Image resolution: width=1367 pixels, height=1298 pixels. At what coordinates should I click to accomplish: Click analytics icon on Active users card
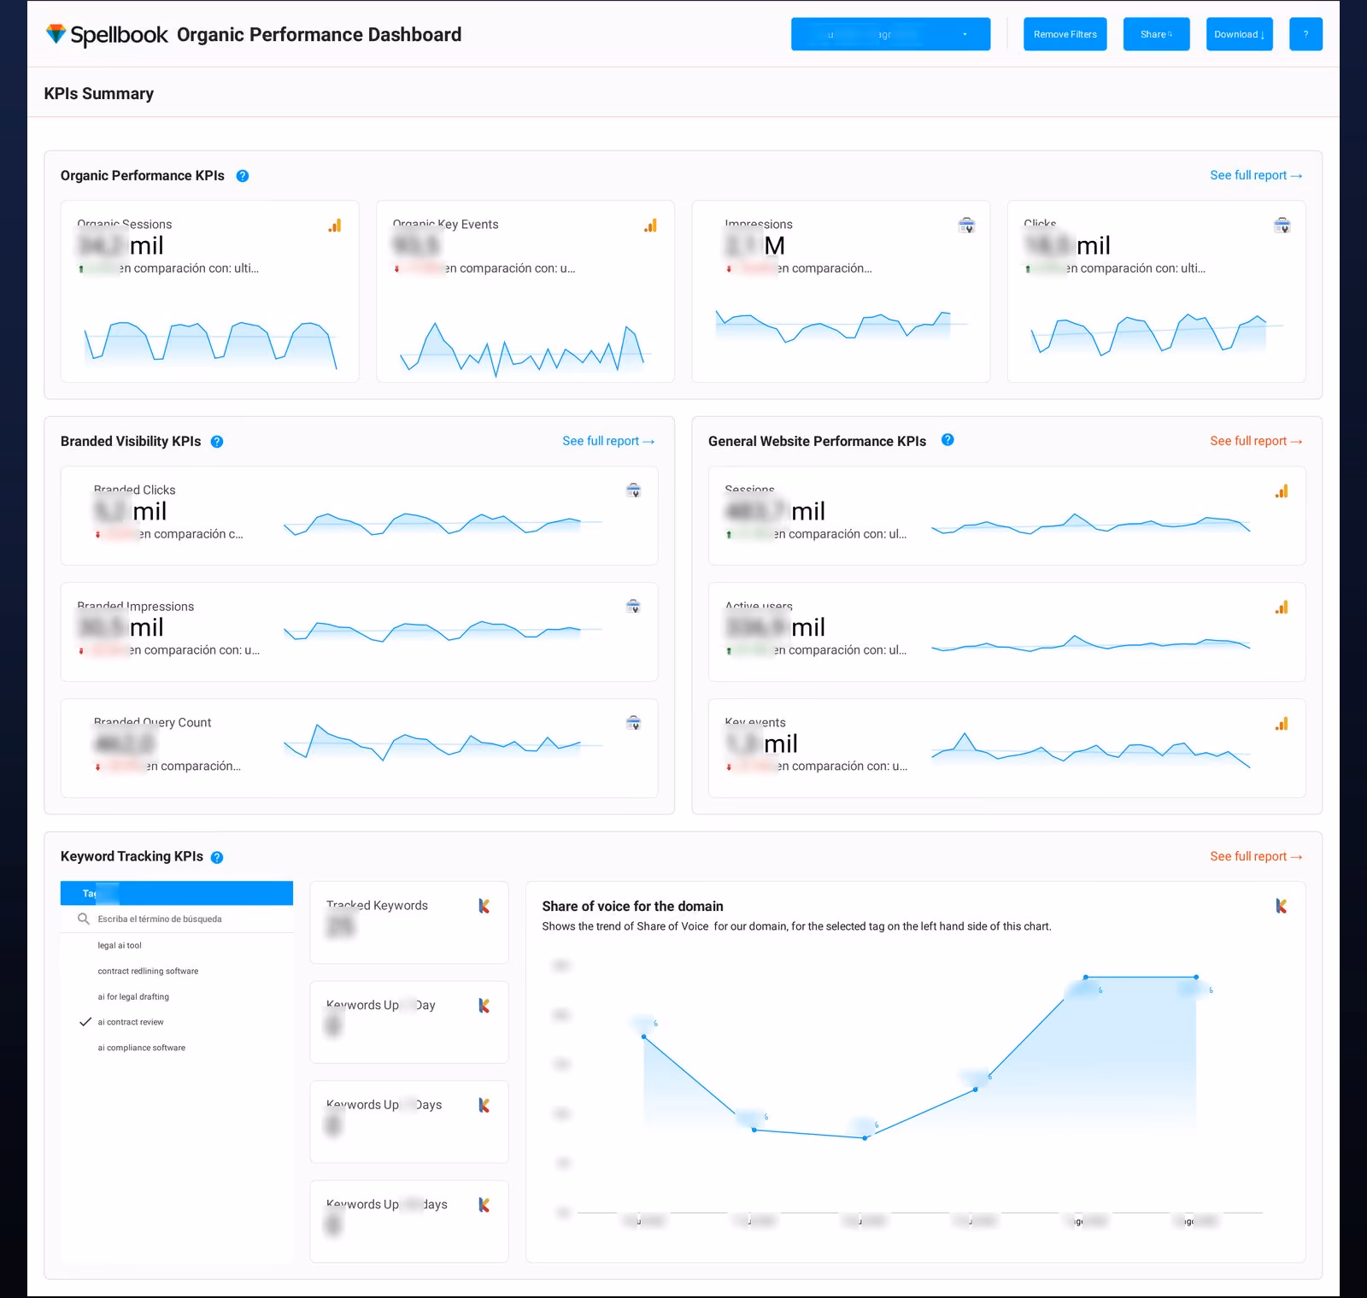[1282, 608]
